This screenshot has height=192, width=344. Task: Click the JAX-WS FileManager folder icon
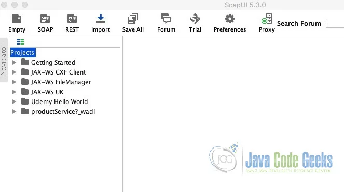coord(25,82)
